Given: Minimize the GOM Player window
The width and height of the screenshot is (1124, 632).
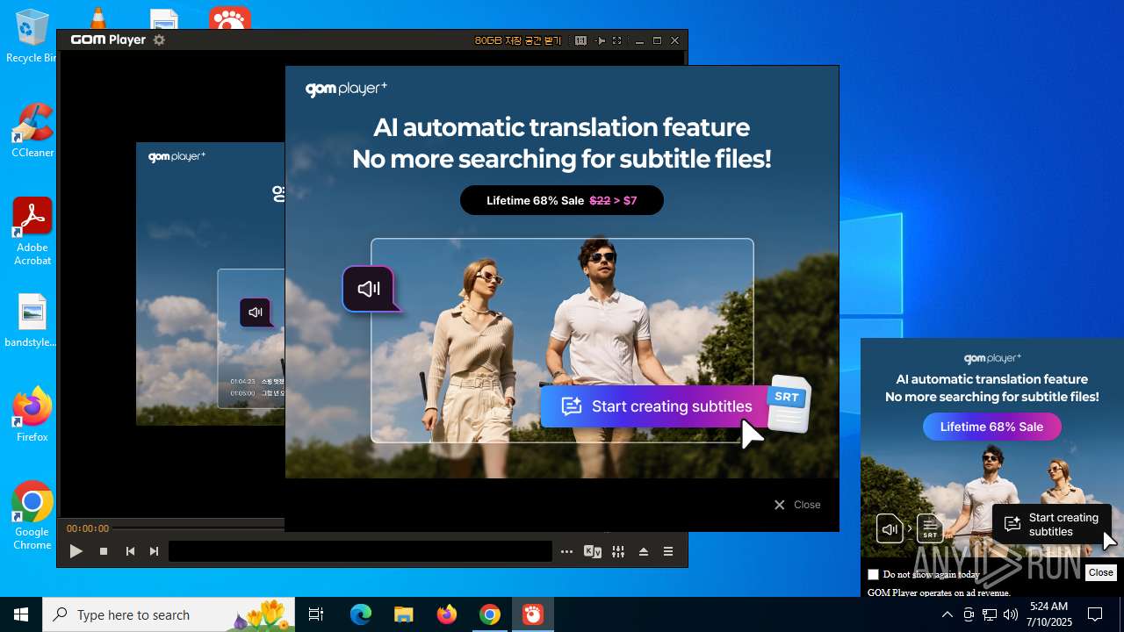Looking at the screenshot, I should 639,40.
